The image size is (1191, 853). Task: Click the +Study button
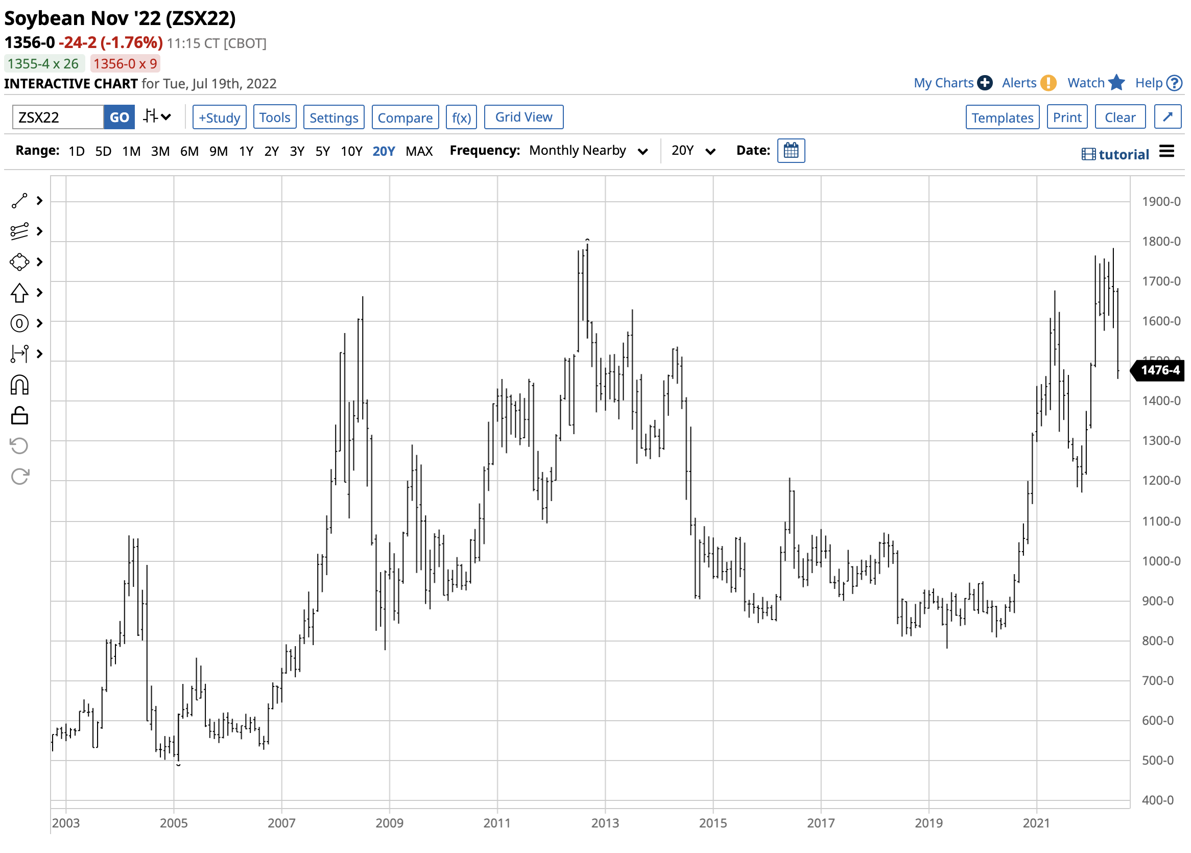click(220, 117)
